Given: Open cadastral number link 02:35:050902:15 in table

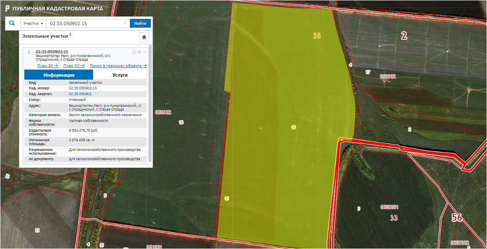Looking at the screenshot, I should (83, 88).
